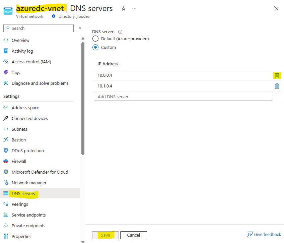Delete the 10.0.0.4 DNS server
The width and height of the screenshot is (284, 243).
pyautogui.click(x=277, y=75)
